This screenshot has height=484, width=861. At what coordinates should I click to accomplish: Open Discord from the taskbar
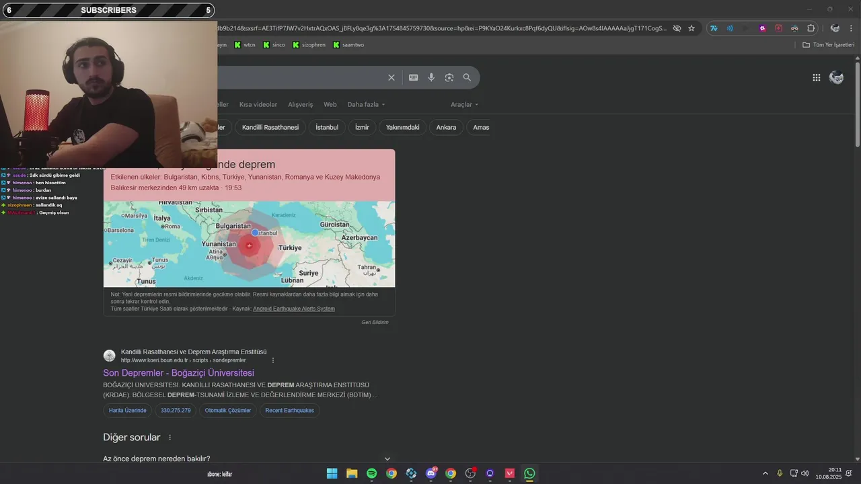[x=431, y=473]
